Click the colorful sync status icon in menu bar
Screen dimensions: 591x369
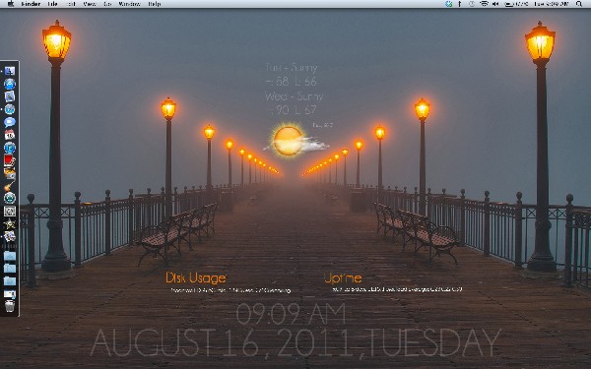coord(448,4)
